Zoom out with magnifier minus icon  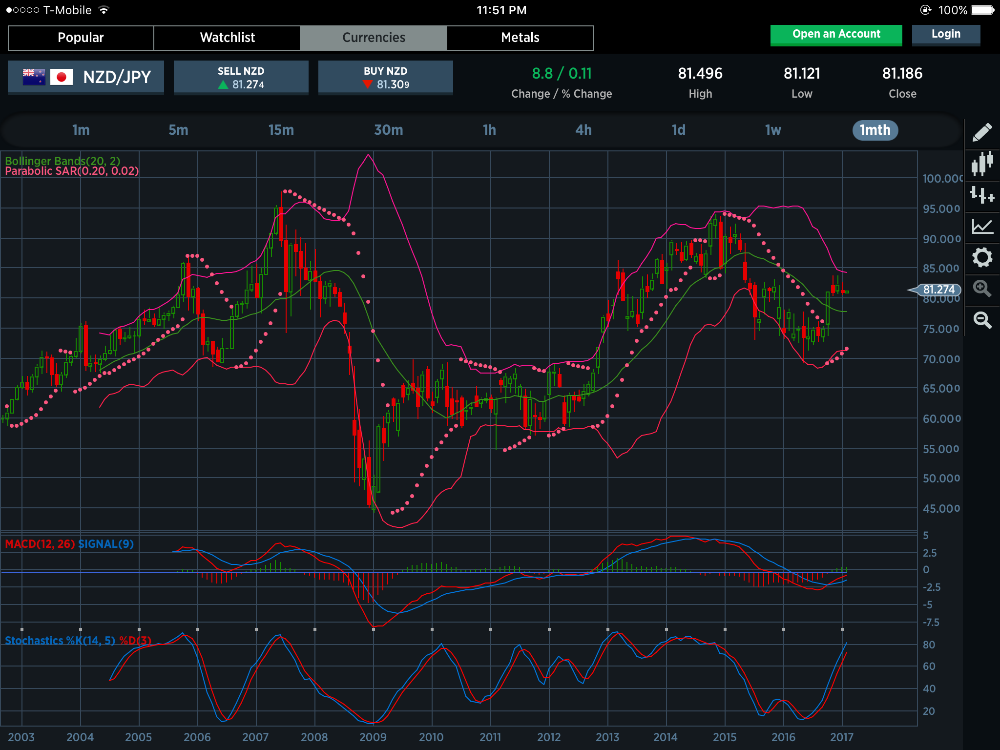tap(982, 320)
